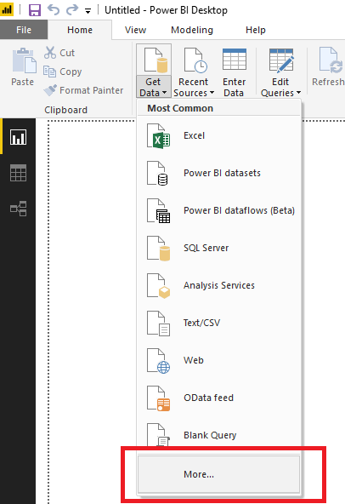Click the Excel file icon
Screen dimensions: 345x504
(x=158, y=136)
